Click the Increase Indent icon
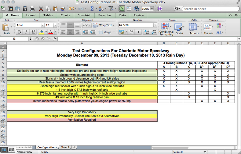241x154 pixels. tap(93, 32)
